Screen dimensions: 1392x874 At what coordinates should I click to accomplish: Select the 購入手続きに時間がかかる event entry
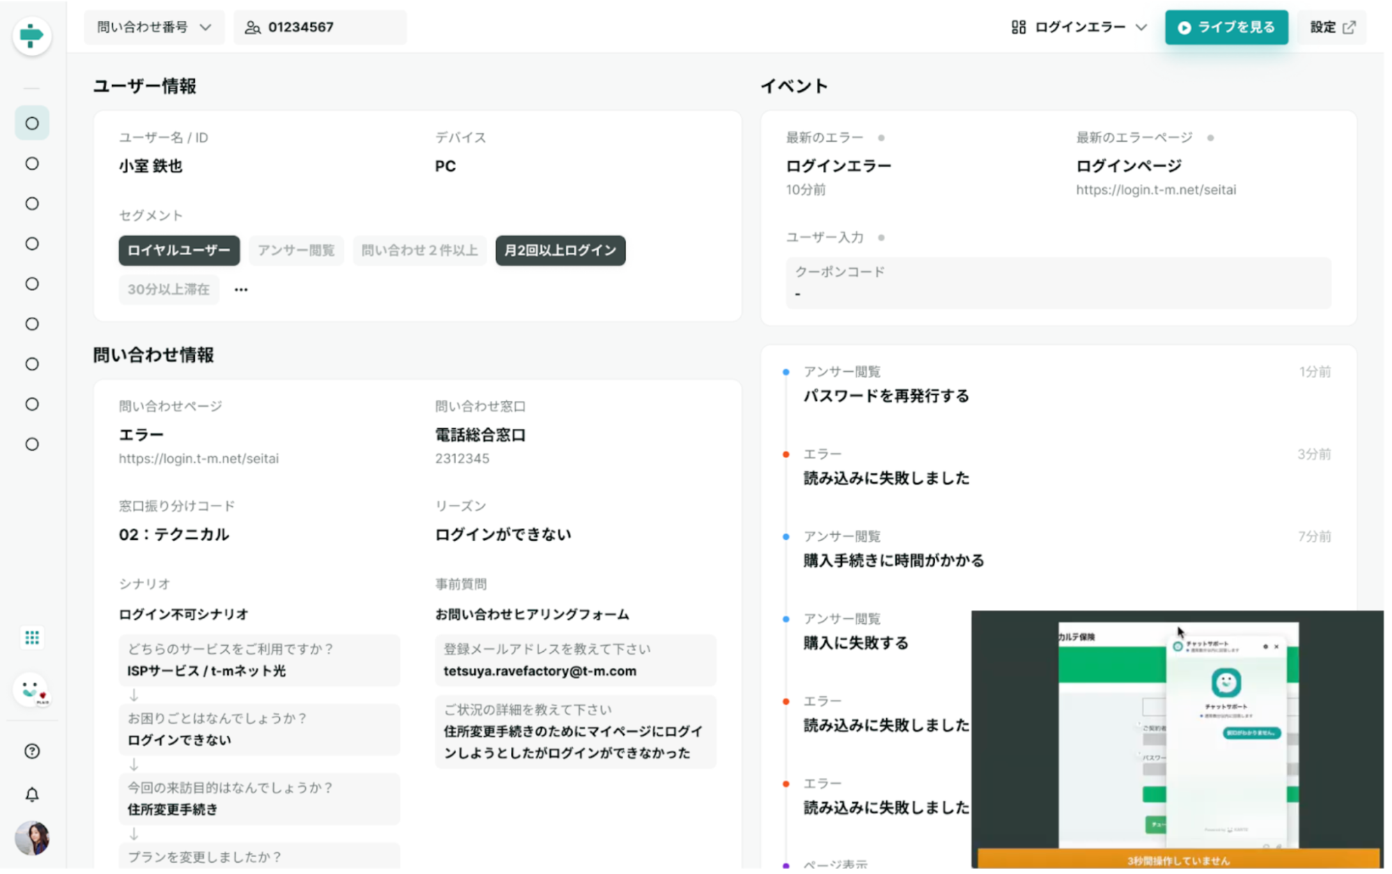point(893,560)
